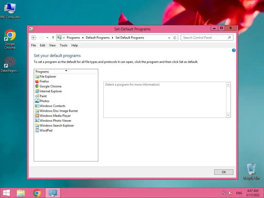The height and width of the screenshot is (198, 264).
Task: Select the Paint entry text
Action: pyautogui.click(x=43, y=96)
